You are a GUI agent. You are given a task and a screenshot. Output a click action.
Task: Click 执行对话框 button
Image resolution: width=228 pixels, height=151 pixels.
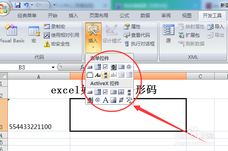tap(140, 44)
